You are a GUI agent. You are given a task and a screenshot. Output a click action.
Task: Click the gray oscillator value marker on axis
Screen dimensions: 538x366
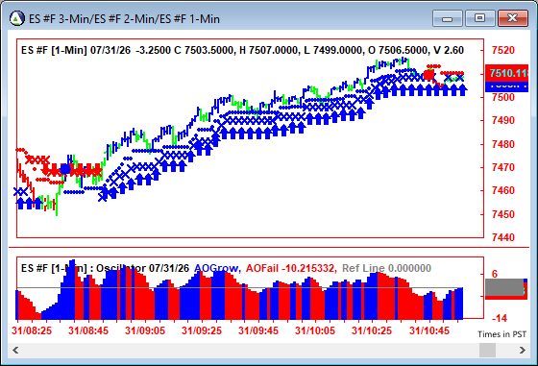504,287
